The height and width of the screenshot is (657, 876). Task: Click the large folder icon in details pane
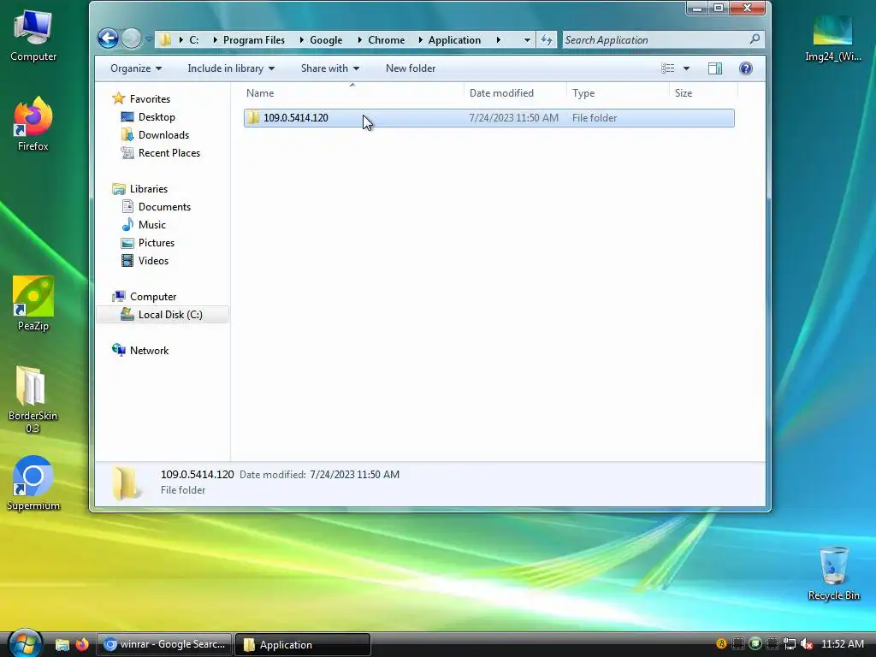click(125, 482)
